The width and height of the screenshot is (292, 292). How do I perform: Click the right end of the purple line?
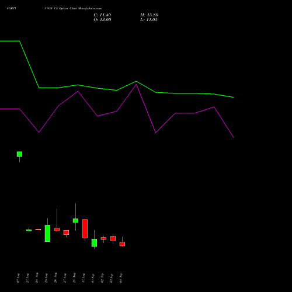click(234, 137)
